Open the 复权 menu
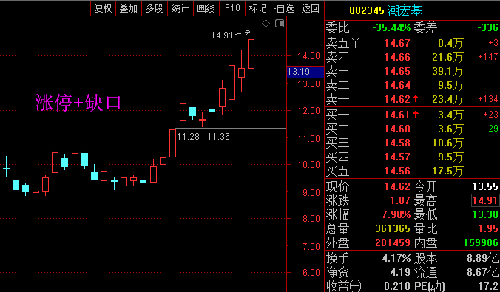Screen dimensions: 500x292 click(x=104, y=8)
